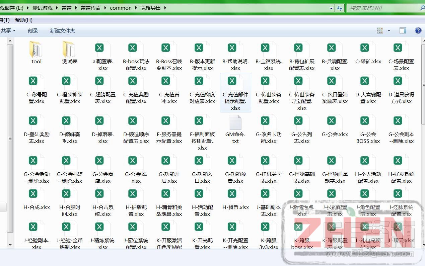Toggle the preview pane button

pyautogui.click(x=403, y=30)
